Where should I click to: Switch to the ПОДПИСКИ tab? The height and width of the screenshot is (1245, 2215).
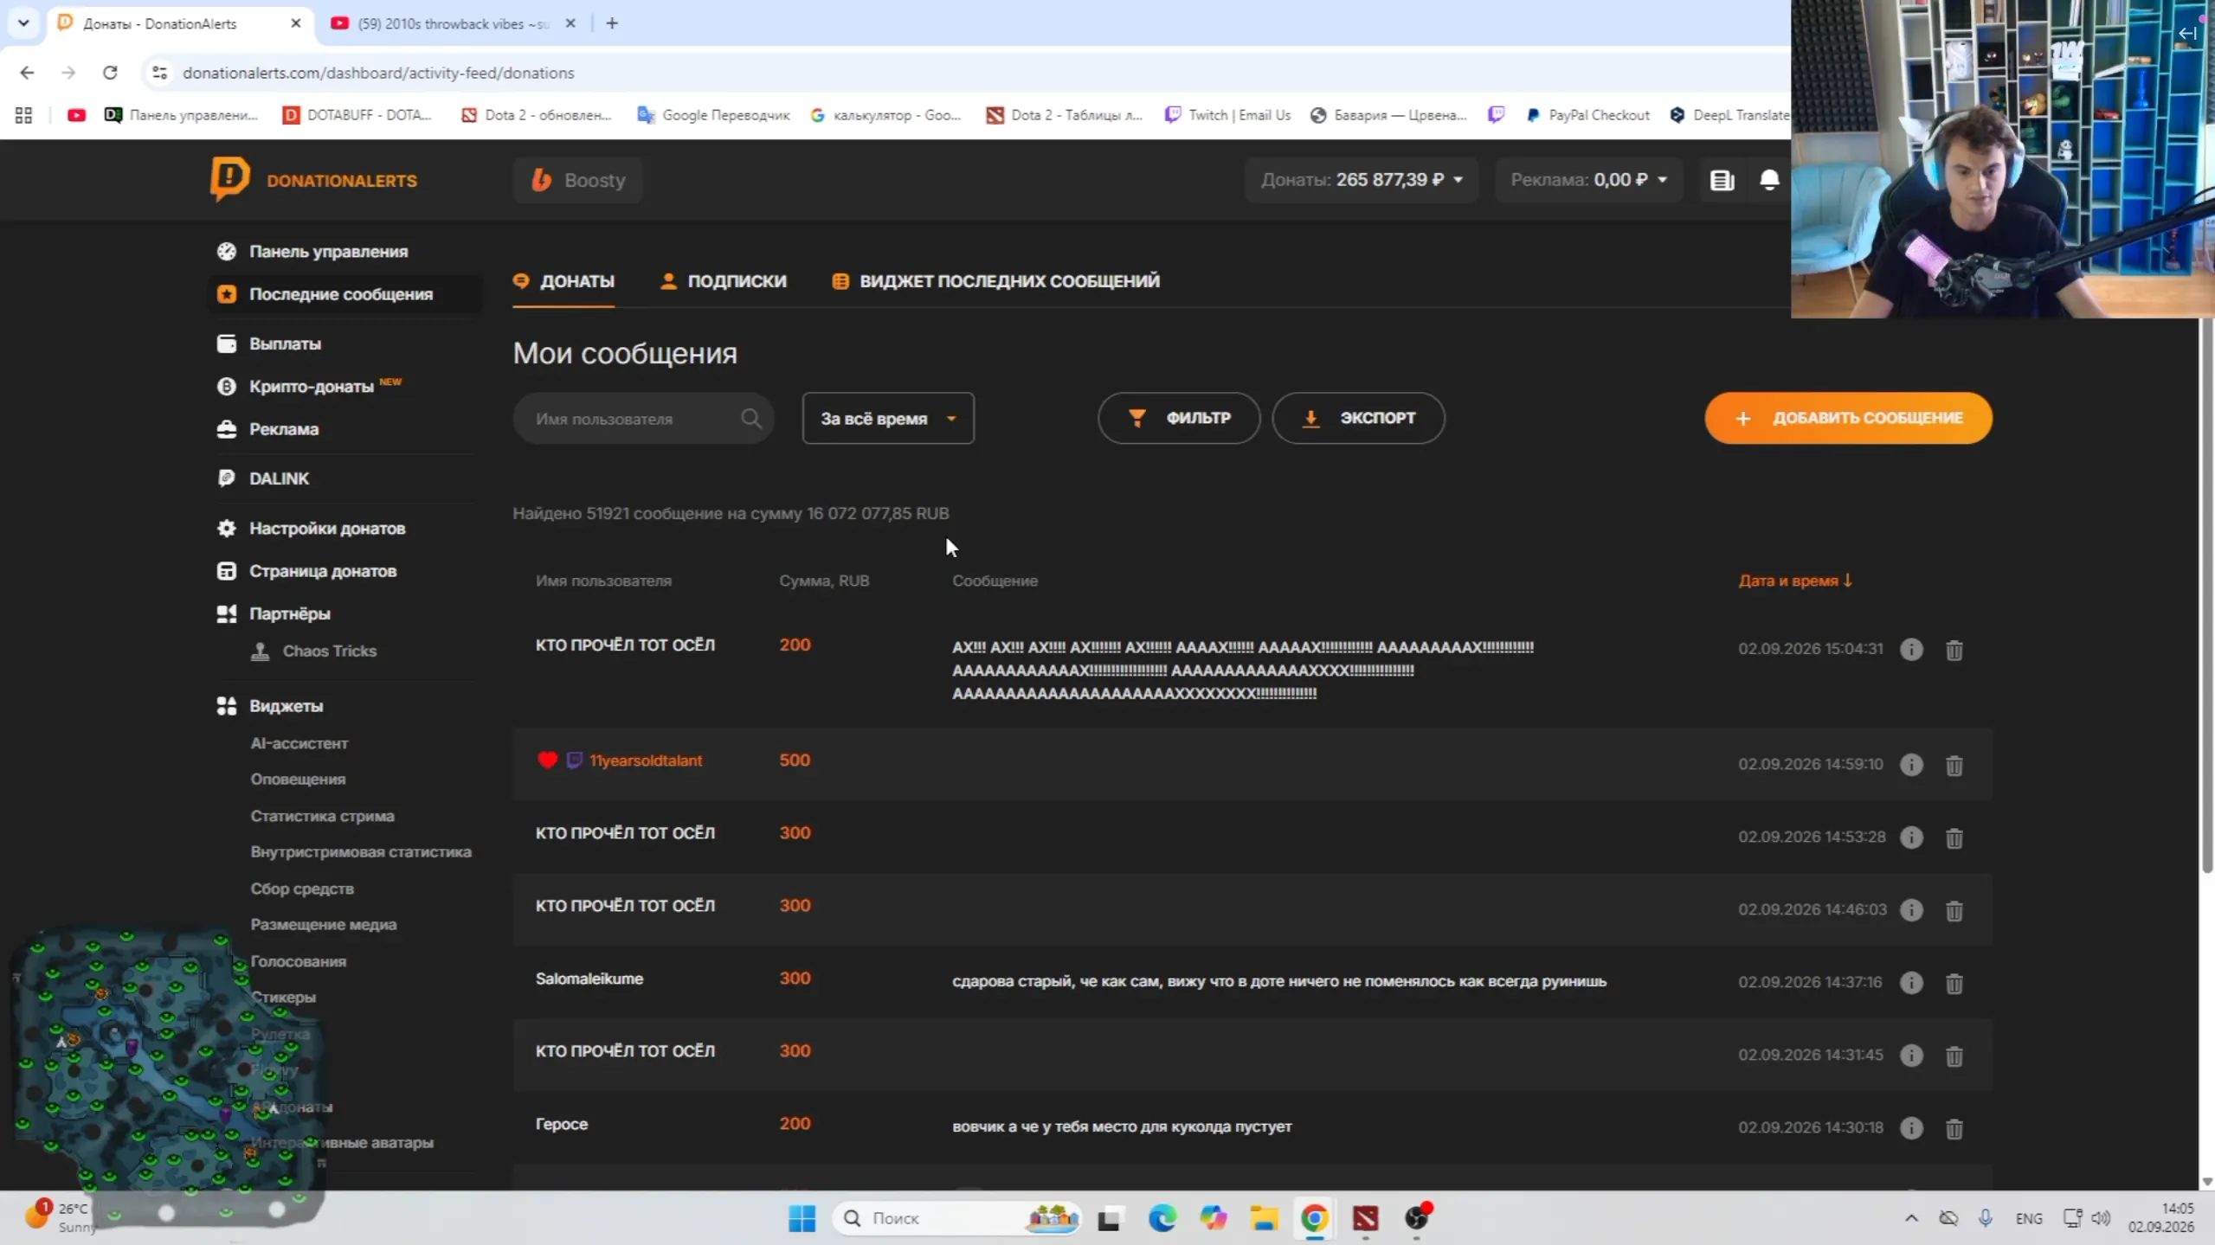pyautogui.click(x=723, y=281)
